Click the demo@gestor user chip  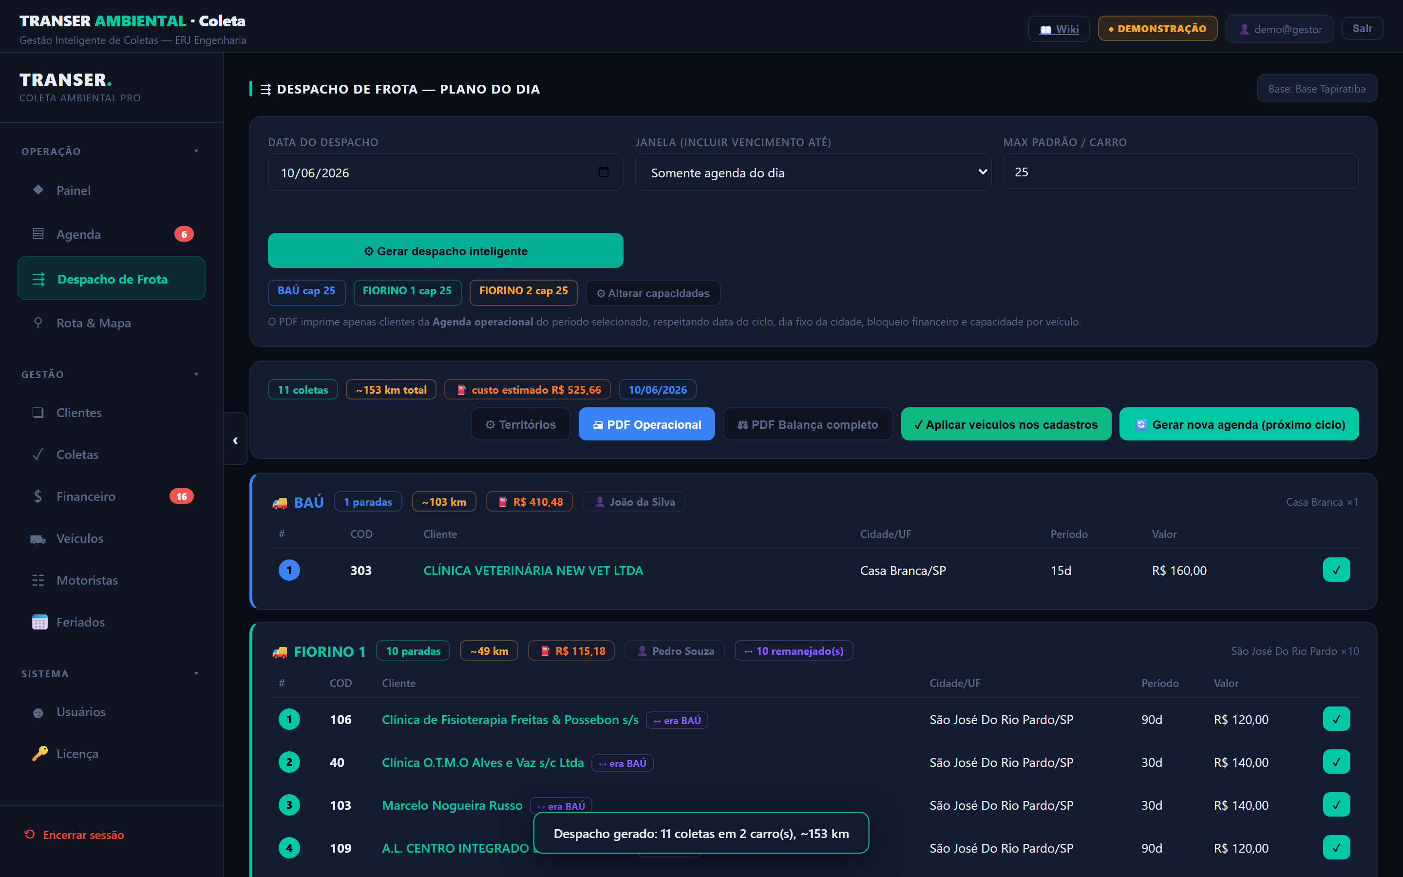point(1280,29)
